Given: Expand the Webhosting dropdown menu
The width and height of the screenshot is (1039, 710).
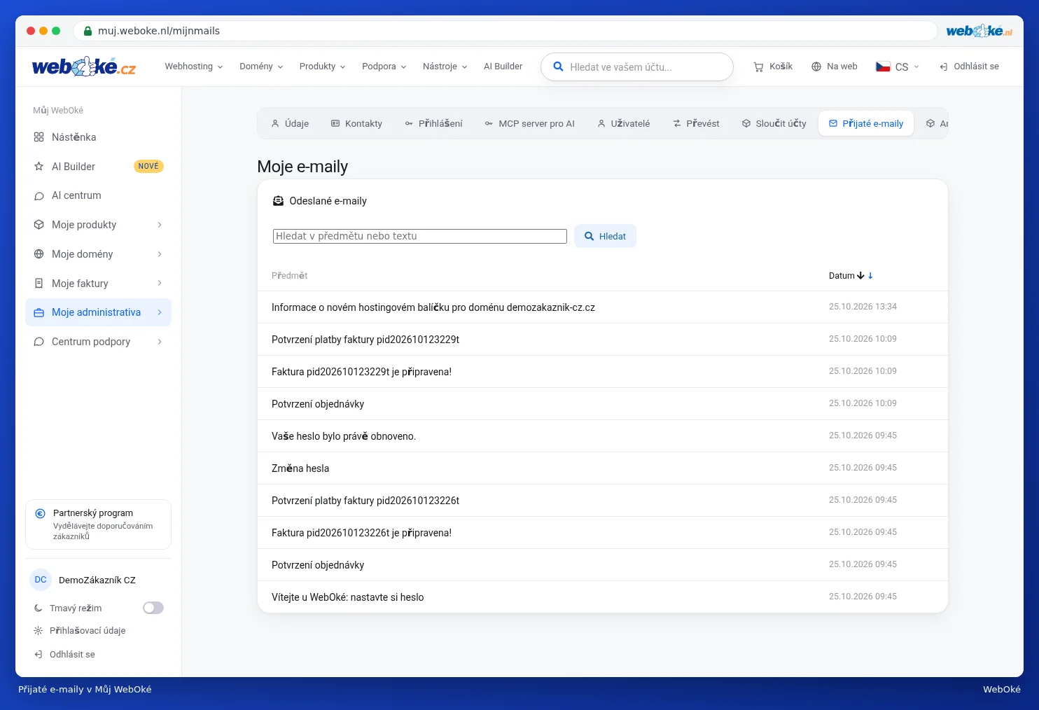Looking at the screenshot, I should point(194,67).
